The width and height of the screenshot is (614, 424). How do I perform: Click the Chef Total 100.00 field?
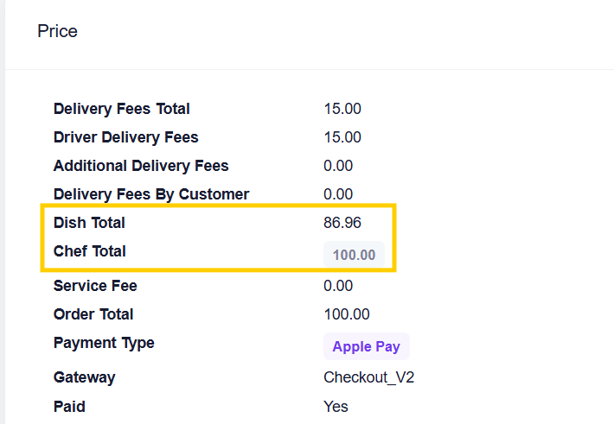pyautogui.click(x=354, y=255)
